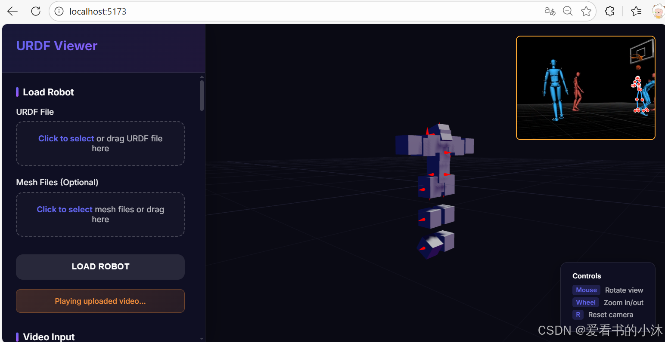Image resolution: width=665 pixels, height=342 pixels.
Task: Click the sidebar scroll up arrow
Action: pyautogui.click(x=202, y=77)
